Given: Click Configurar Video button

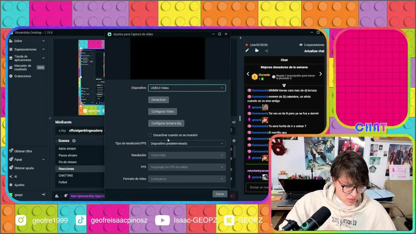Looking at the screenshot, I should [x=162, y=111].
